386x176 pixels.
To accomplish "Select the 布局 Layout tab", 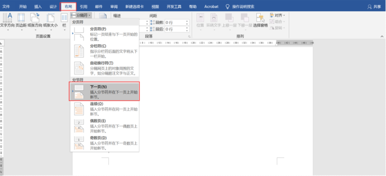I will [68, 7].
